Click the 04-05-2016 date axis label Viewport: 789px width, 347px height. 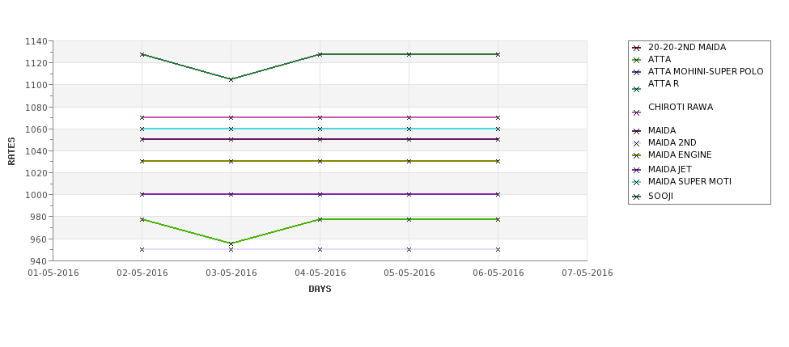320,273
